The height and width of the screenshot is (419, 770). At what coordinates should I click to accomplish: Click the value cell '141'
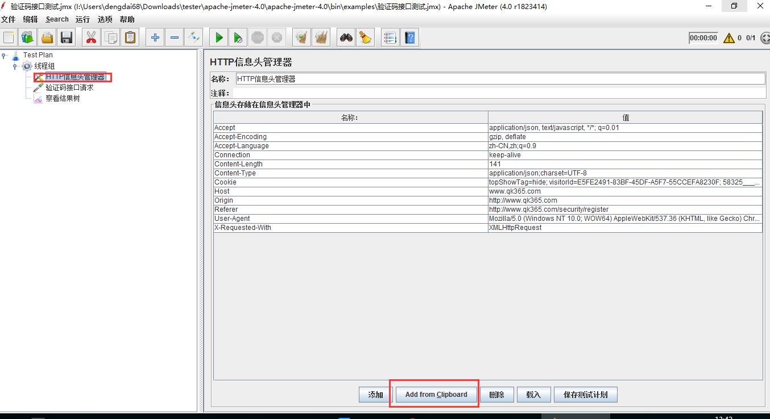pyautogui.click(x=626, y=164)
